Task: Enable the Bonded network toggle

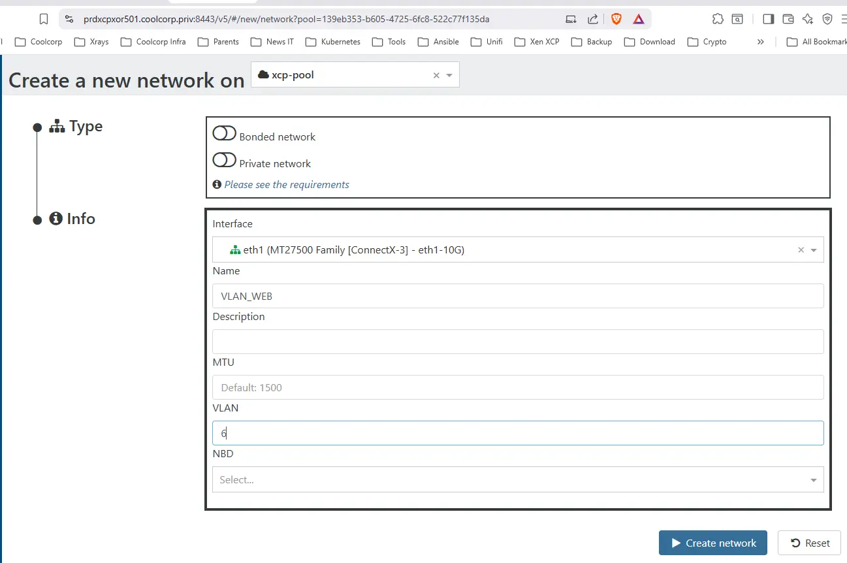Action: (x=224, y=133)
